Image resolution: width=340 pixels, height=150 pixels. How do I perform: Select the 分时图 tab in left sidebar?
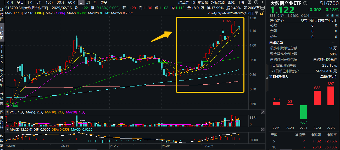coord(2,14)
